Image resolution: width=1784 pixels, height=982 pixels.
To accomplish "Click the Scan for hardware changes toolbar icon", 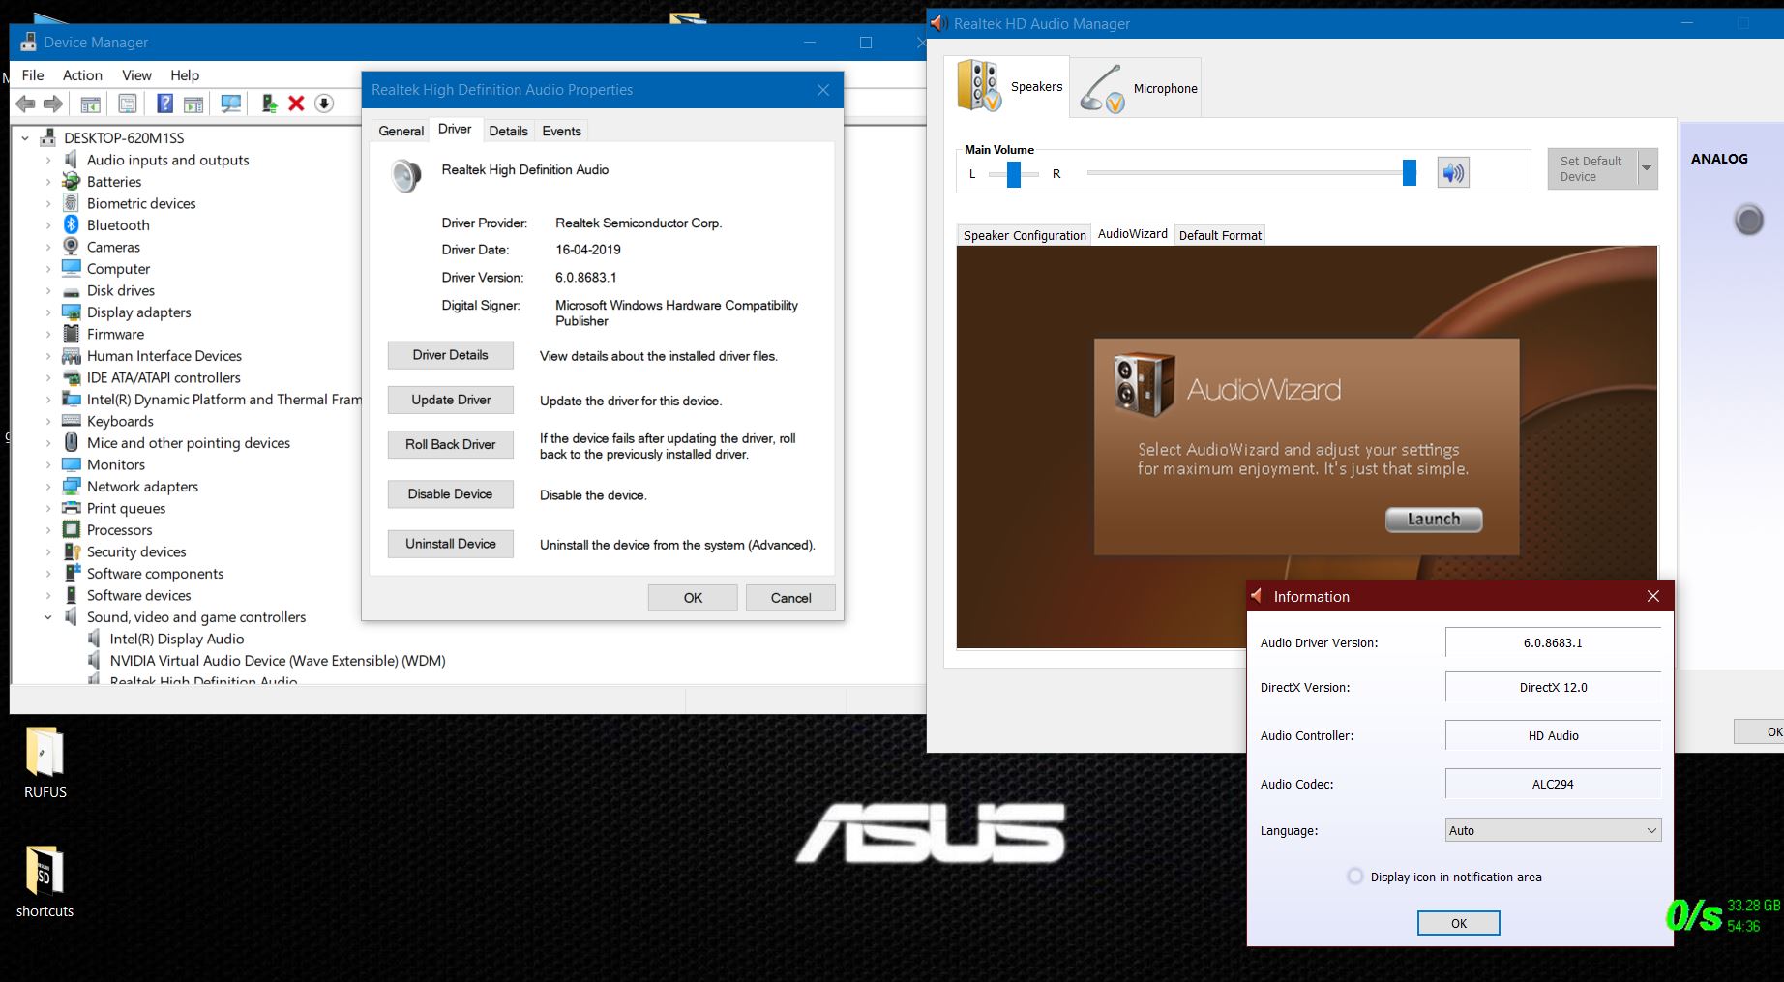I will [231, 104].
